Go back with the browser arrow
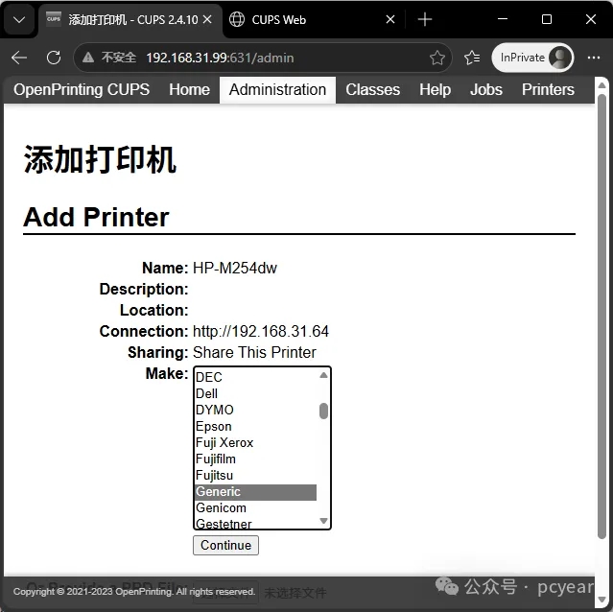Image resolution: width=613 pixels, height=612 pixels. tap(19, 58)
